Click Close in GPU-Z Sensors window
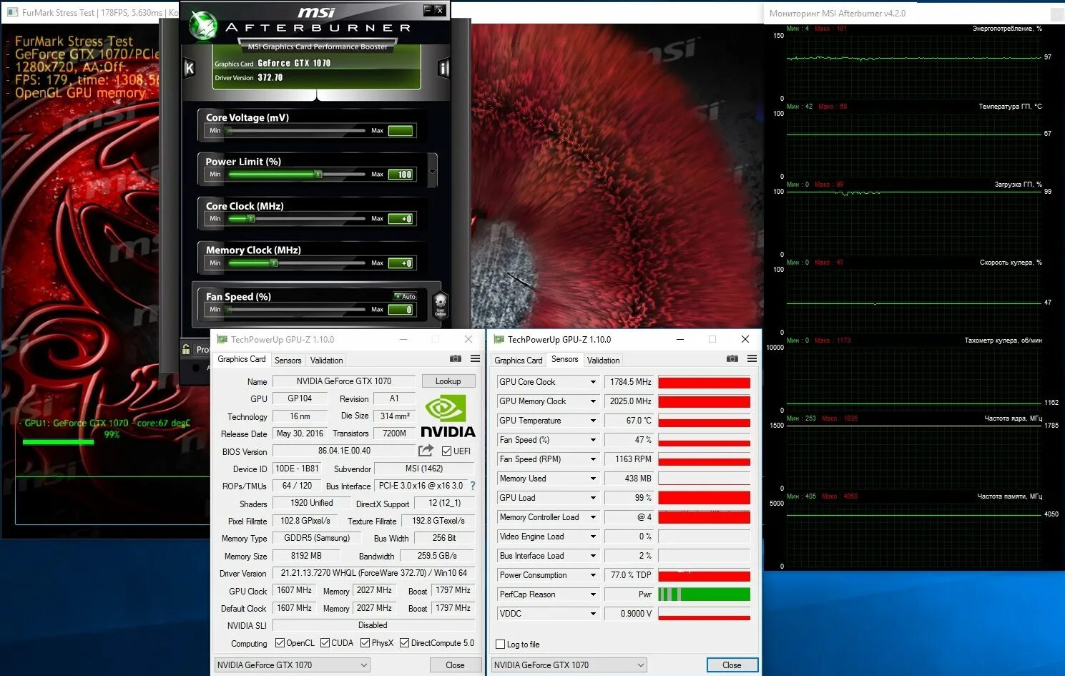This screenshot has width=1065, height=676. pyautogui.click(x=732, y=665)
